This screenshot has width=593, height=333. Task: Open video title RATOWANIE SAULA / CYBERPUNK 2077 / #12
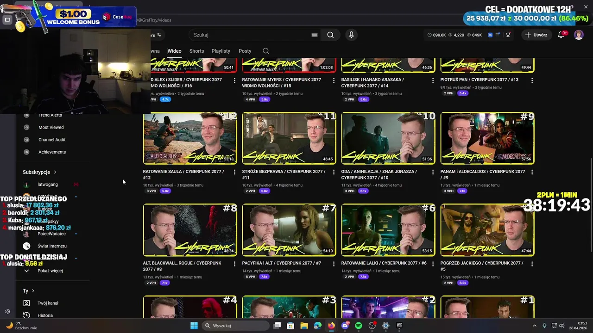point(183,174)
